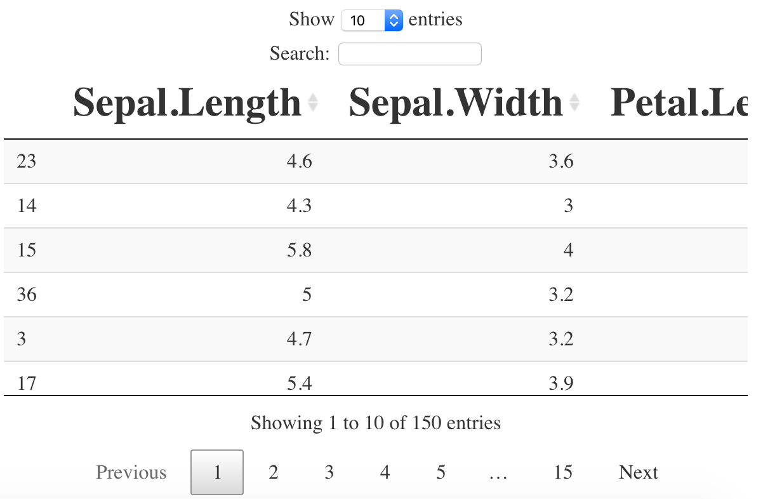Jump to page 15, the last page
763x499 pixels.
point(562,472)
